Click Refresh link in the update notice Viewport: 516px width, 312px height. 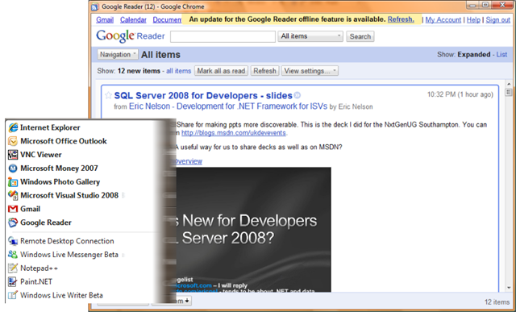tap(401, 19)
